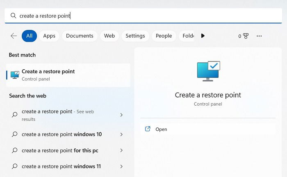Click the search icon beside the 'for this pc' suggestion
Image resolution: width=287 pixels, height=177 pixels.
[15, 150]
